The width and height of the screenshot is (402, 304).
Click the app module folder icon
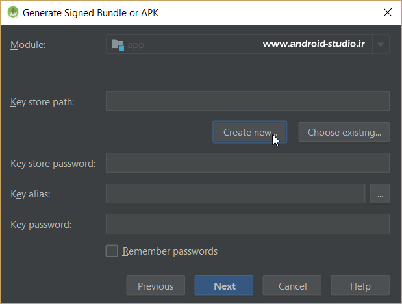coord(118,45)
